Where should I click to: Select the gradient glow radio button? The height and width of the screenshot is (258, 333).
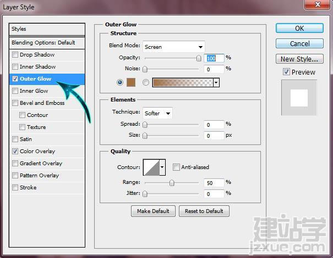coord(146,82)
